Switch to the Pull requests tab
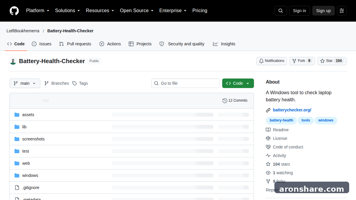This screenshot has height=200, width=356. click(x=75, y=44)
